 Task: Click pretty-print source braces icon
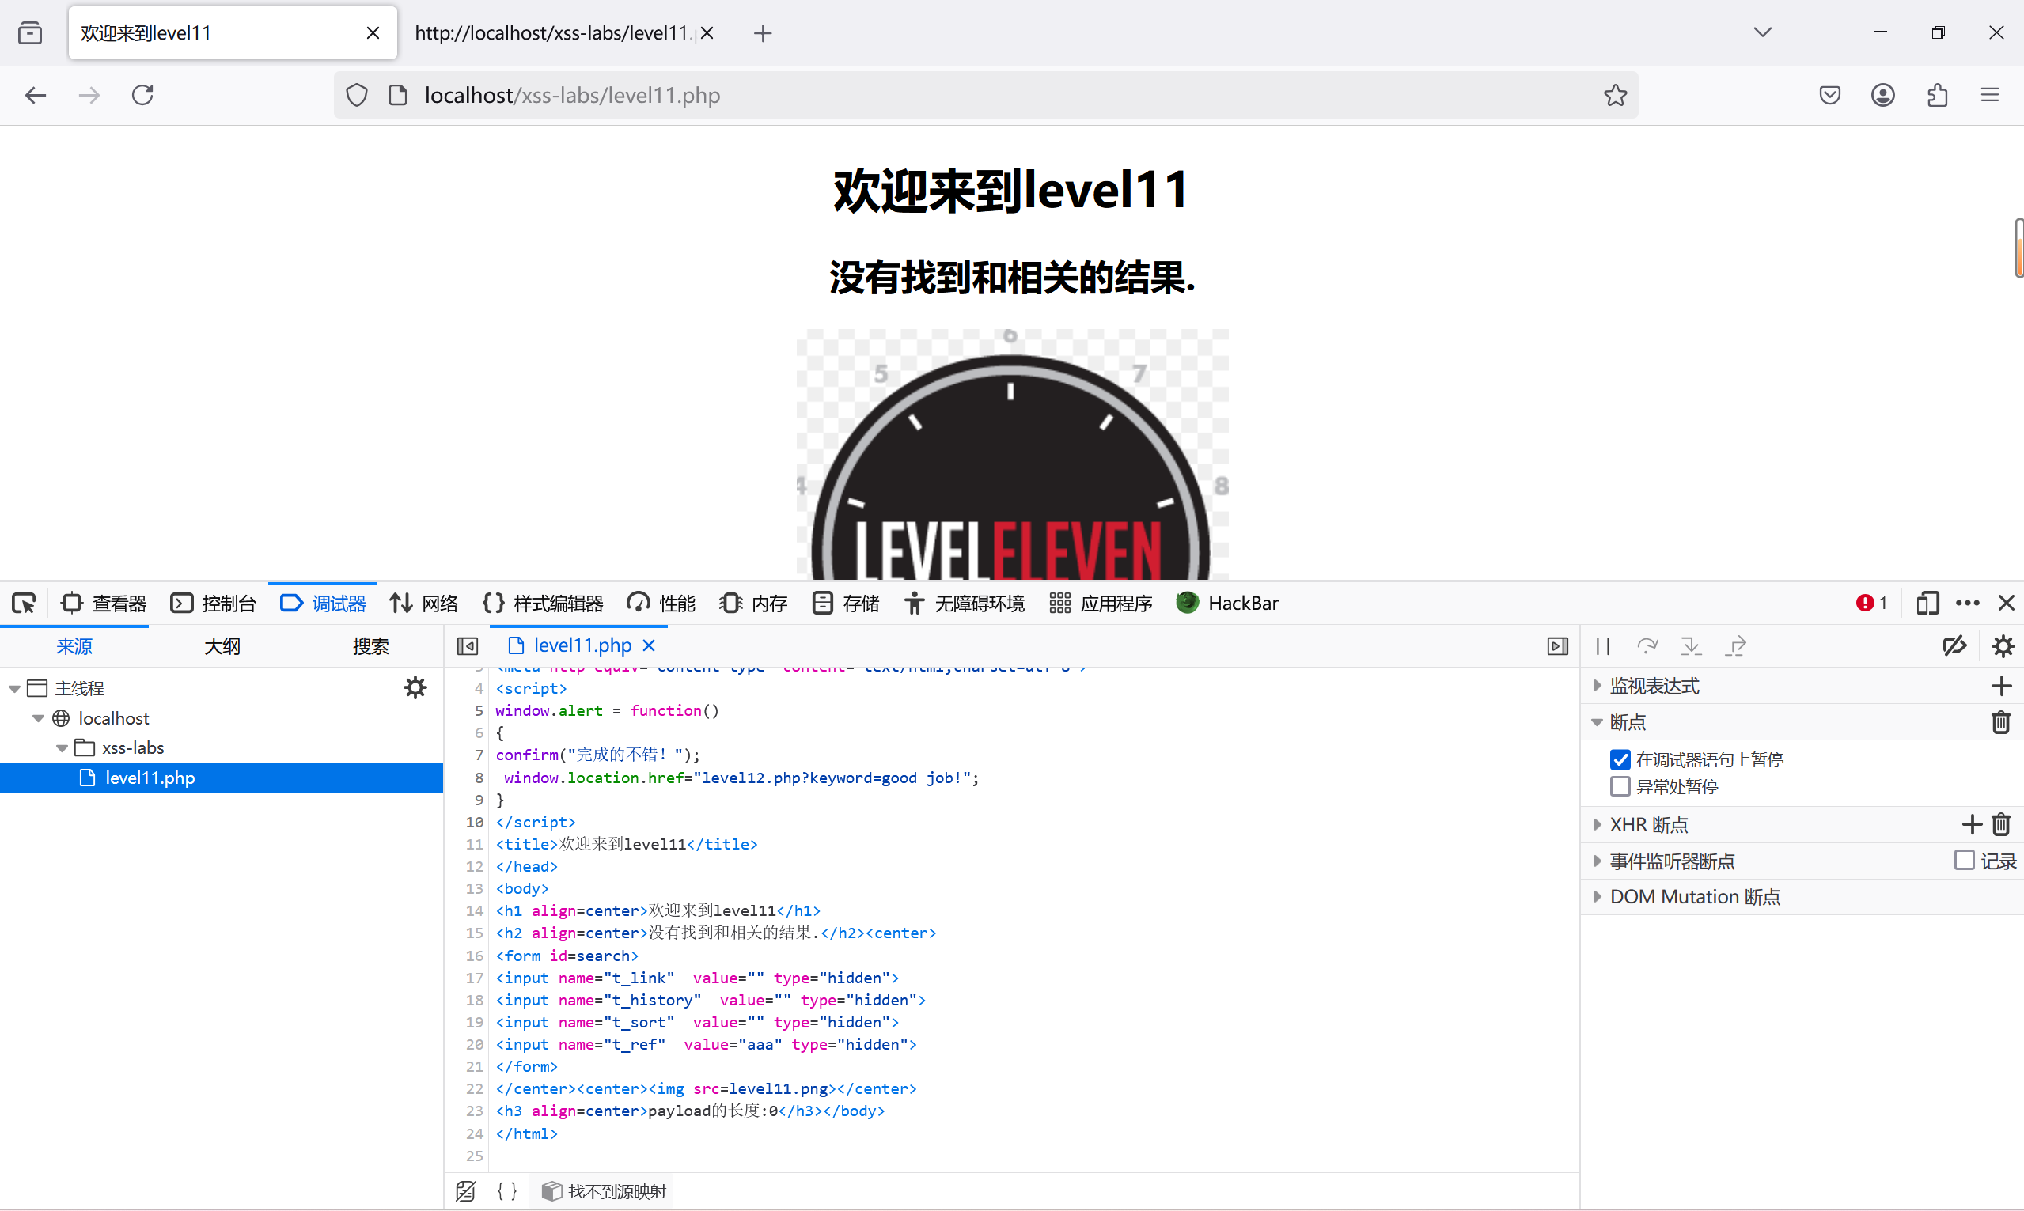click(507, 1190)
